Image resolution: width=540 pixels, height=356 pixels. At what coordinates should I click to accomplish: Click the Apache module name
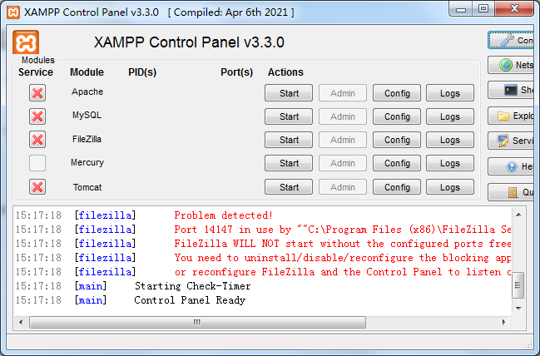pos(87,91)
